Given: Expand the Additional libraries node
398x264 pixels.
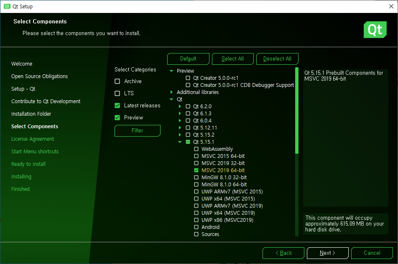Looking at the screenshot, I should pyautogui.click(x=171, y=92).
